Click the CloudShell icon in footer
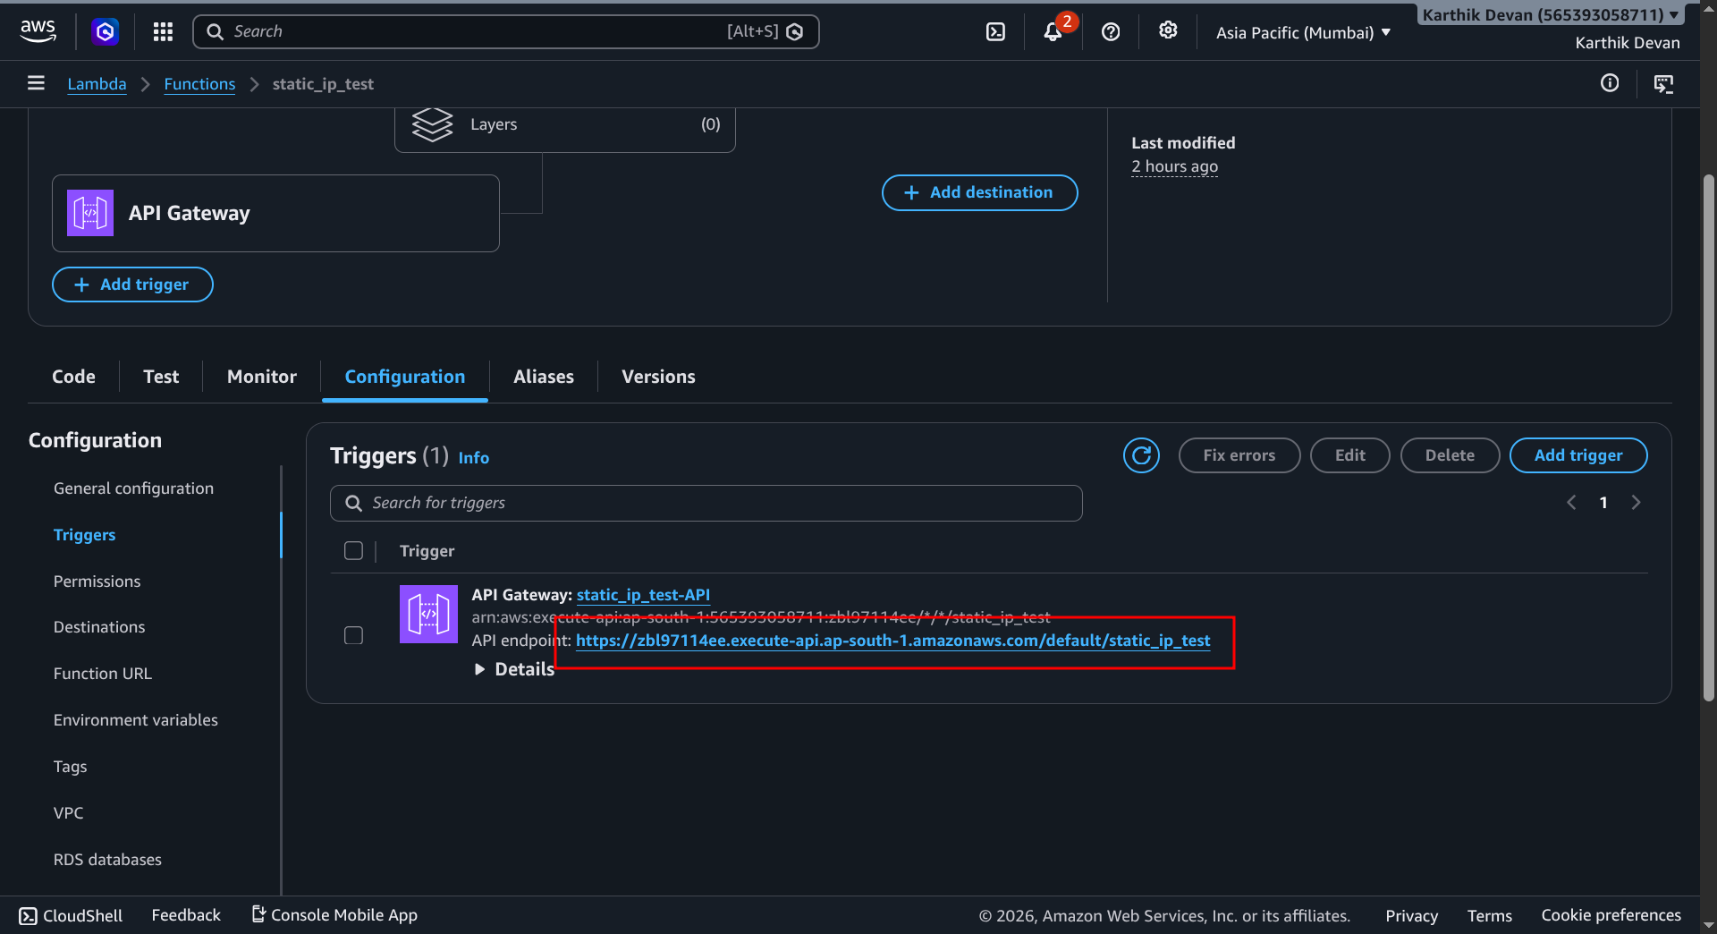 coord(29,915)
